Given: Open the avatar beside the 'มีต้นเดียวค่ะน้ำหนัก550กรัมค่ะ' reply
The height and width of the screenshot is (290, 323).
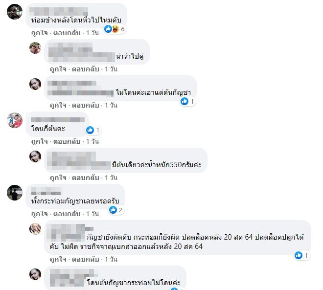Looking at the screenshot, I should click(x=35, y=156).
